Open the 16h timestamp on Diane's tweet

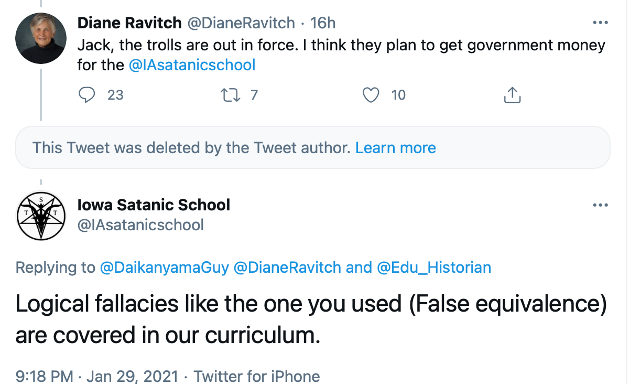(x=323, y=23)
